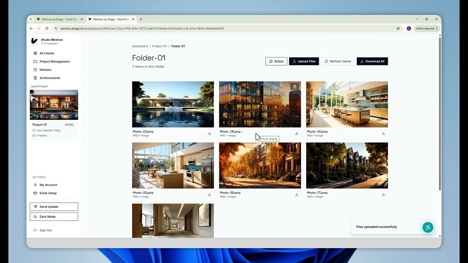This screenshot has height=263, width=468.
Task: Click the Studio Weshow workspace name
Action: (x=52, y=40)
